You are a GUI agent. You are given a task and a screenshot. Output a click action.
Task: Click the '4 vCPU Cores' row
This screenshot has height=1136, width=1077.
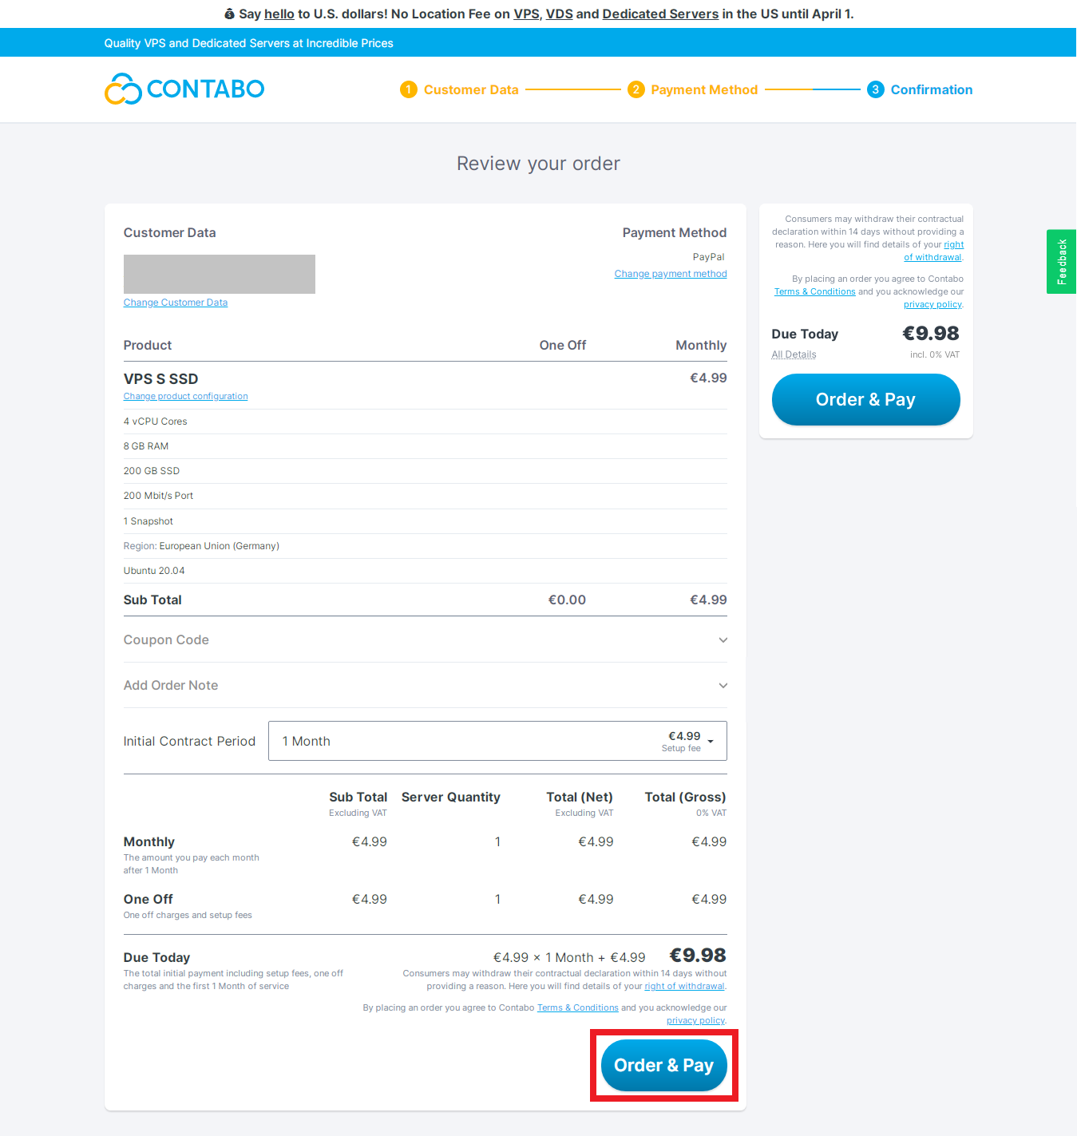pyautogui.click(x=426, y=422)
